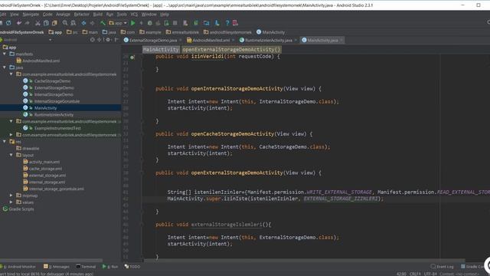
Task: Expand the values folder
Action: pos(11,202)
